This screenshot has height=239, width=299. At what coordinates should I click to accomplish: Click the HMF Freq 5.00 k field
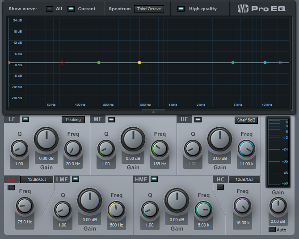click(203, 225)
